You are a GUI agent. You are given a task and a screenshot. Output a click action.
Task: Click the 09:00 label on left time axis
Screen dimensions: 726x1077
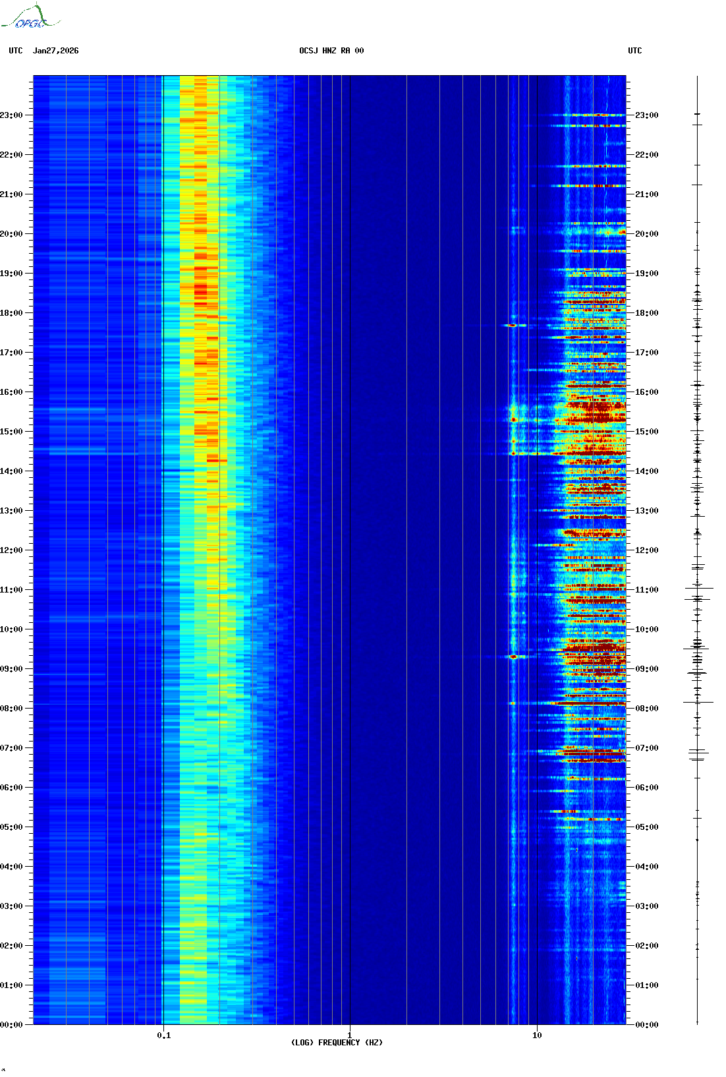pyautogui.click(x=12, y=669)
